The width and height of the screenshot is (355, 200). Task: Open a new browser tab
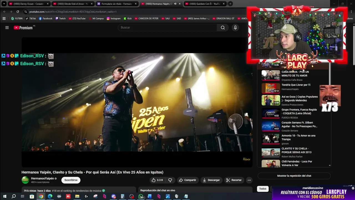(x=230, y=4)
